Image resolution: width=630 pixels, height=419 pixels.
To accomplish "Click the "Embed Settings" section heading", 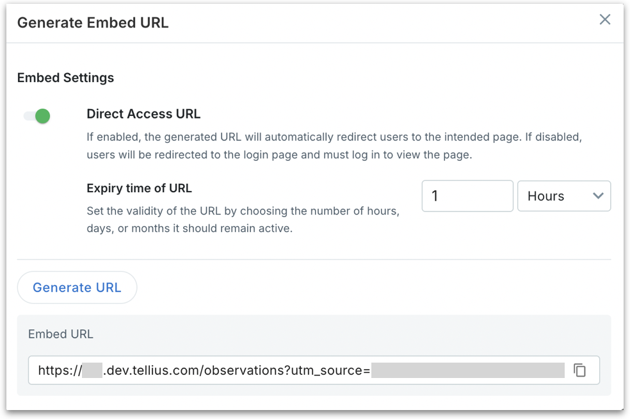I will (x=65, y=78).
